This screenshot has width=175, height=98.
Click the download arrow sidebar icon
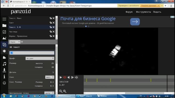[x=4, y=70]
